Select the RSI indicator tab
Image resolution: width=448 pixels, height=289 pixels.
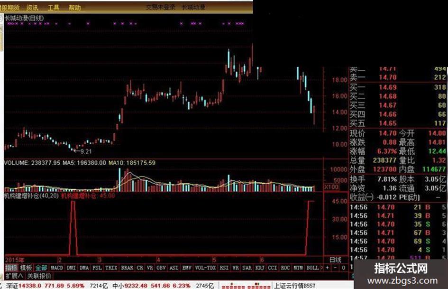pos(224,268)
